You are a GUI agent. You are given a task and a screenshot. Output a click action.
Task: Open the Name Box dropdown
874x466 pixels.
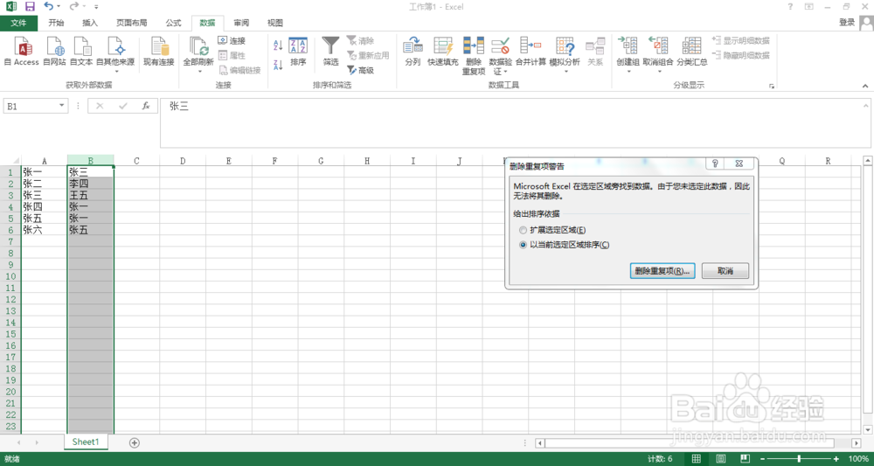pos(61,106)
